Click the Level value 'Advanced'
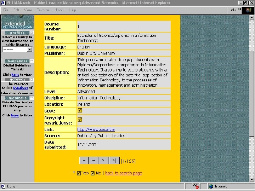The height and width of the screenshot is (191, 255). 86,92
